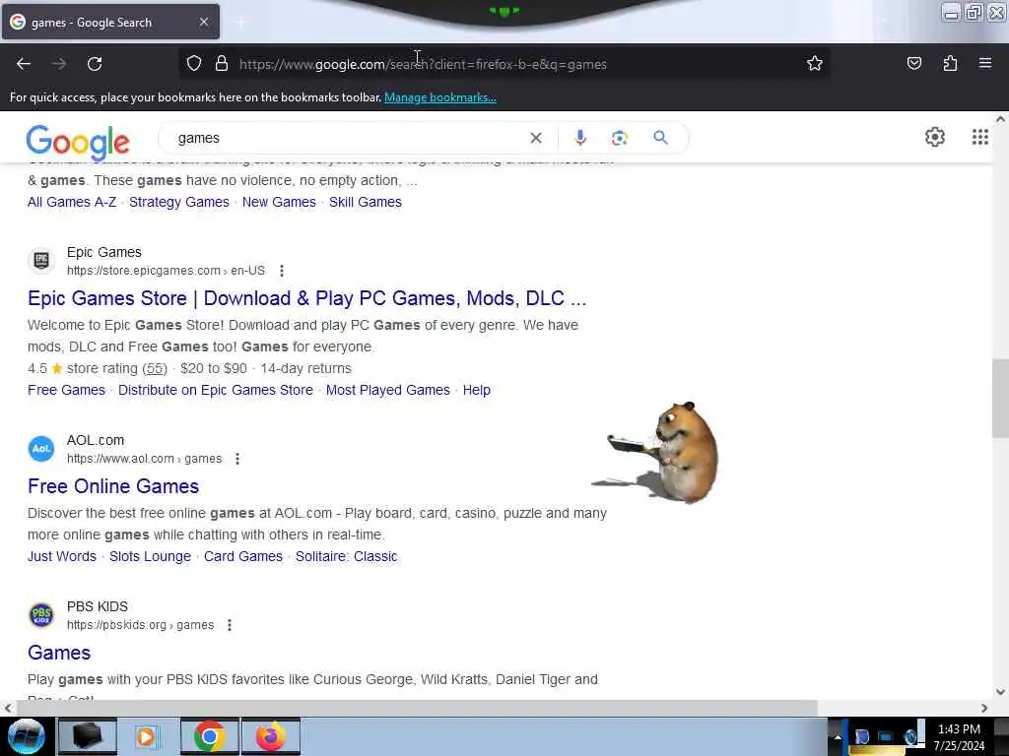
Task: Open the Help sitelink under Epic Games
Action: pyautogui.click(x=477, y=390)
